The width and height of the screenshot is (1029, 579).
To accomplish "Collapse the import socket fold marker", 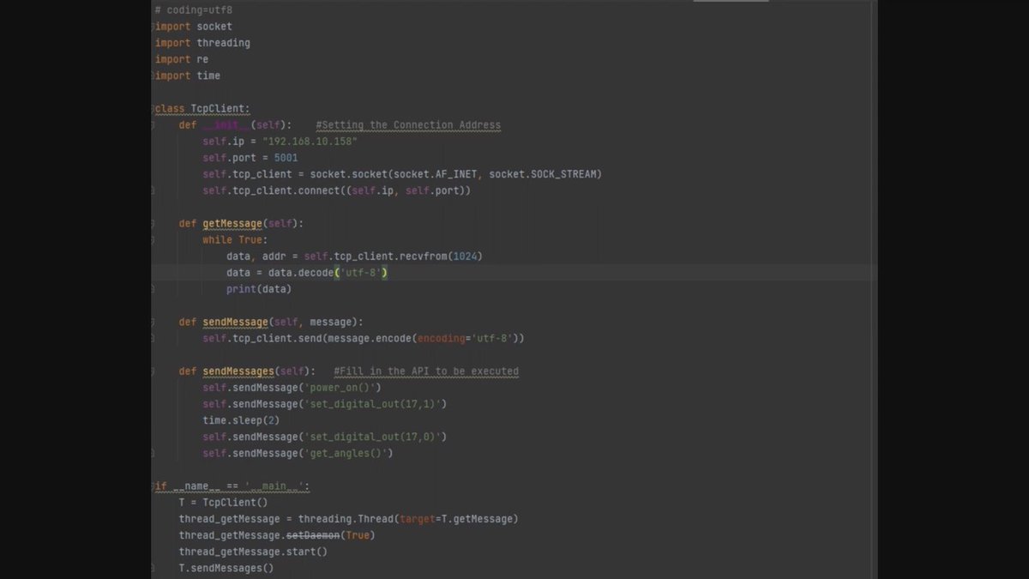I will (154, 27).
